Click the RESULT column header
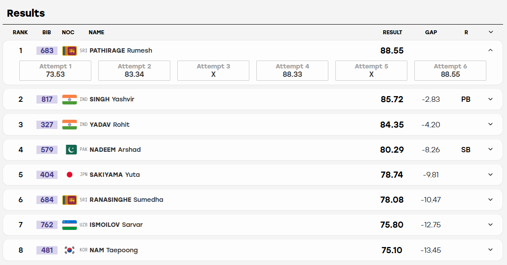507x265 pixels. coord(392,32)
